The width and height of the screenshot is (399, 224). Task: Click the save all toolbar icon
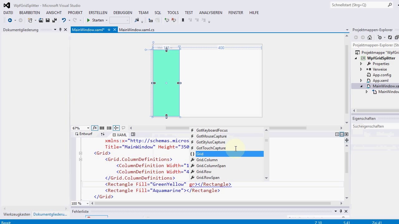click(55, 20)
